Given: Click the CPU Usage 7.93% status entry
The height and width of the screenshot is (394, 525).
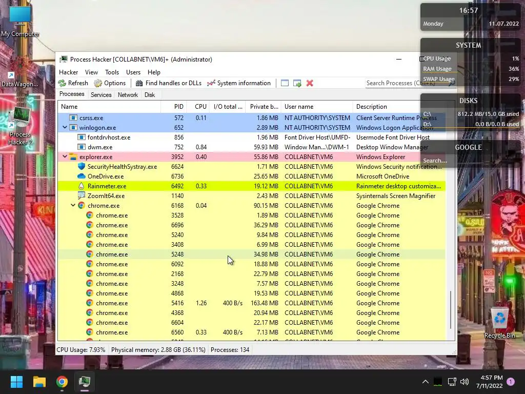Looking at the screenshot, I should coord(80,350).
